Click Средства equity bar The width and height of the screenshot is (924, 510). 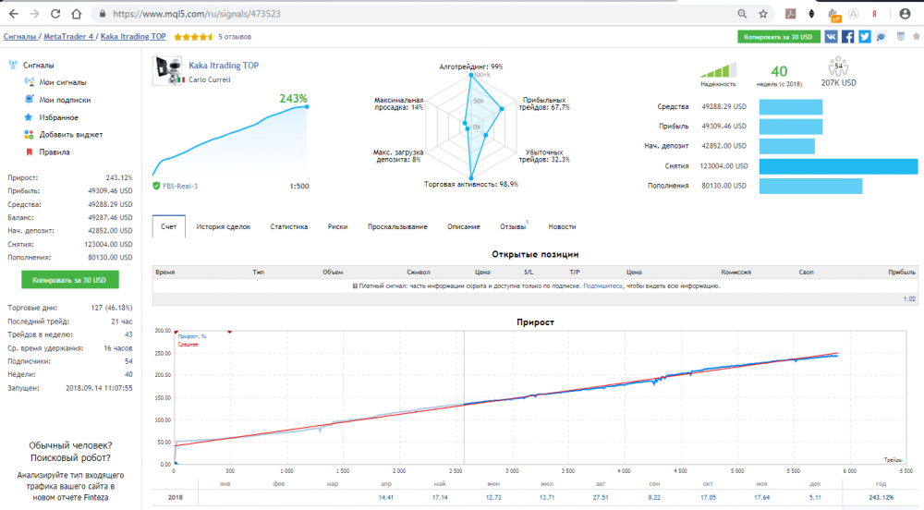coord(790,106)
